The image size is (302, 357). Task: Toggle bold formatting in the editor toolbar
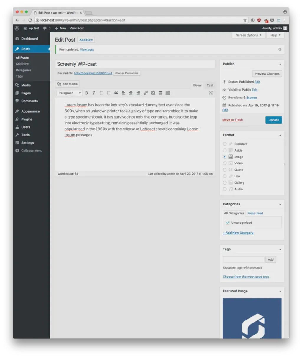(86, 93)
